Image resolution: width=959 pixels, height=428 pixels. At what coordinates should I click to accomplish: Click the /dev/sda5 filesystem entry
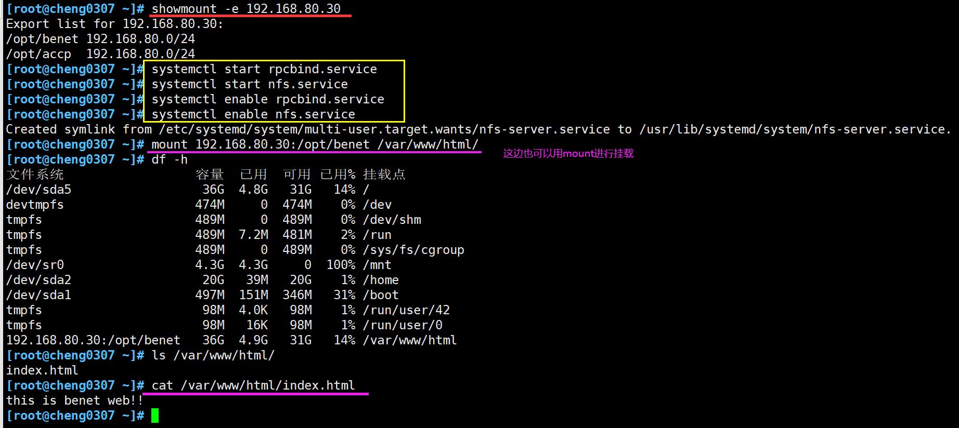pyautogui.click(x=38, y=190)
